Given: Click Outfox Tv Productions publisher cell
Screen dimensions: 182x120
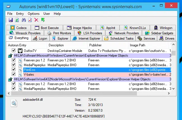Looking at the screenshot, I should pos(107,51).
